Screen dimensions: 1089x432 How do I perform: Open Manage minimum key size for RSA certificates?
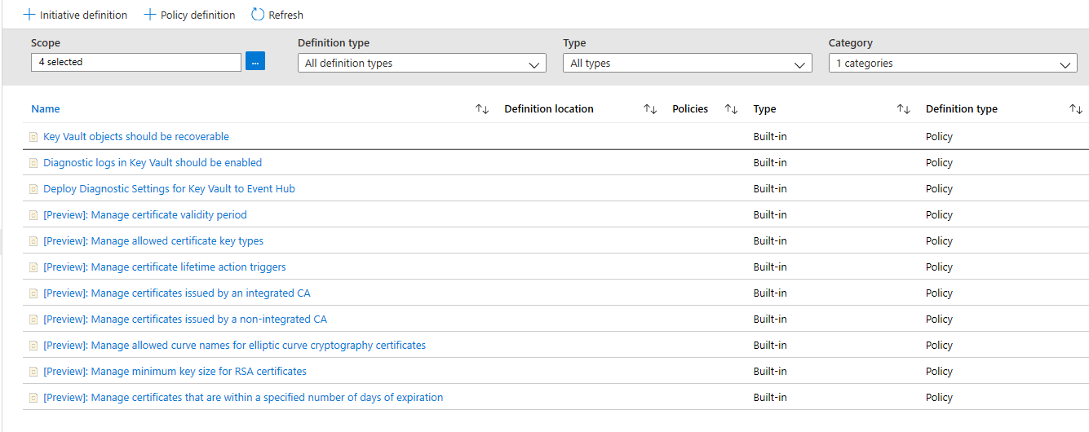click(x=175, y=372)
